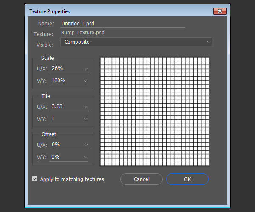Expand the Tile U/X dropdown arrow
Image resolution: width=255 pixels, height=212 pixels.
(86, 107)
